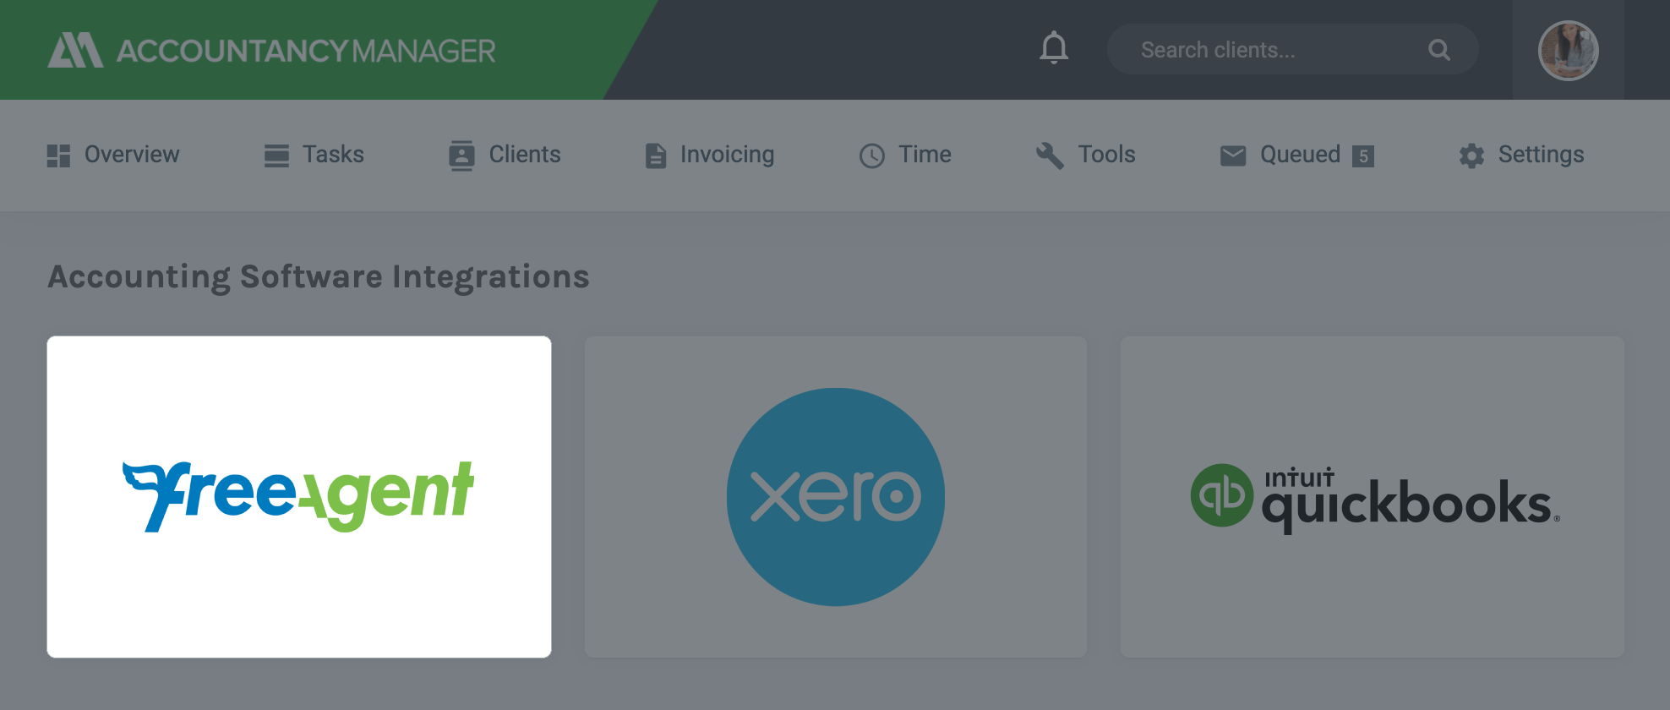Click the AccountancyManager logo
Image resolution: width=1670 pixels, height=710 pixels.
271,51
